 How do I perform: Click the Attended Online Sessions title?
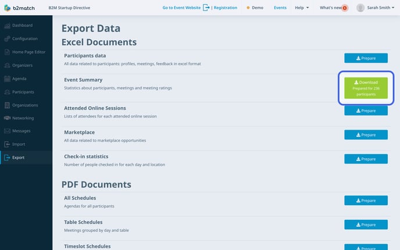[95, 108]
